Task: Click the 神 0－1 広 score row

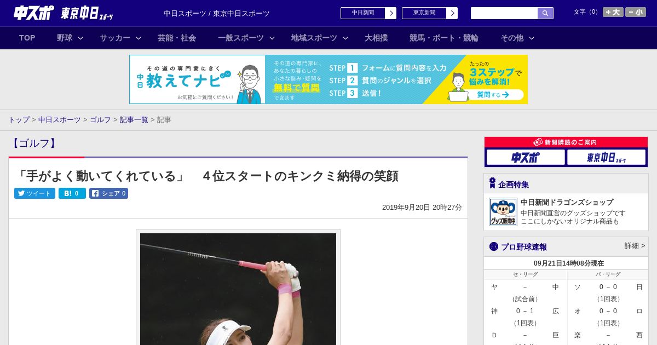Action: [525, 311]
